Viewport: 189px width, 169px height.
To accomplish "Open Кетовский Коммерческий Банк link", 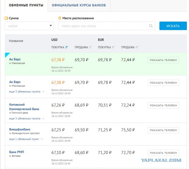I will (x=24, y=107).
